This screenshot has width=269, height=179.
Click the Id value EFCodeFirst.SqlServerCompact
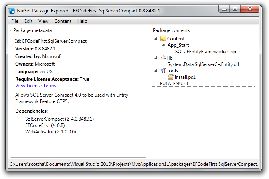pyautogui.click(x=54, y=41)
